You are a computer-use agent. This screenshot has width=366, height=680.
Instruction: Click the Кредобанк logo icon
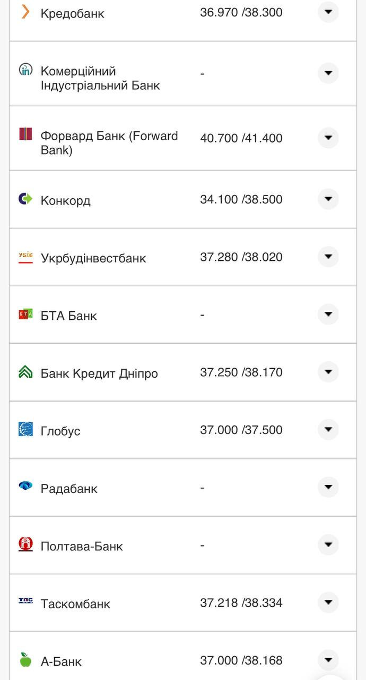pyautogui.click(x=24, y=12)
